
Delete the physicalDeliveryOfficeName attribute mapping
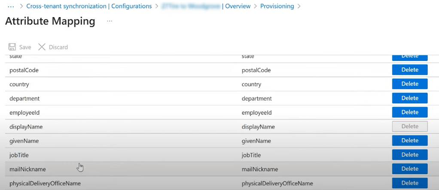pos(409,183)
